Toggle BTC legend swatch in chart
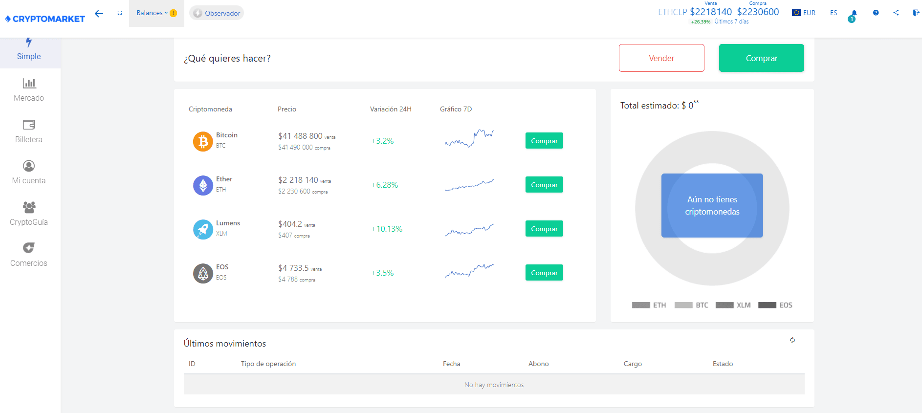 pyautogui.click(x=683, y=305)
